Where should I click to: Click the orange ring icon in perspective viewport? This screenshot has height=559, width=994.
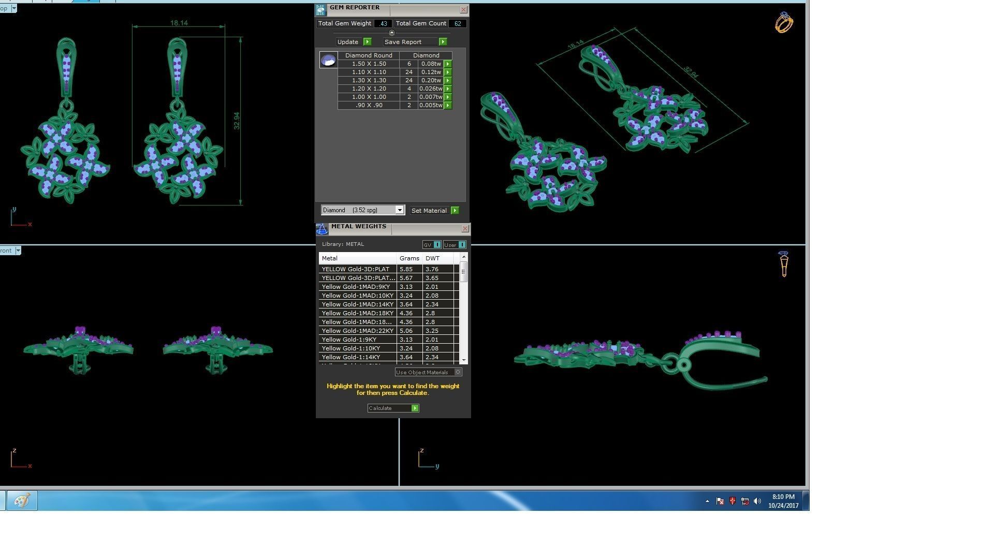click(783, 23)
